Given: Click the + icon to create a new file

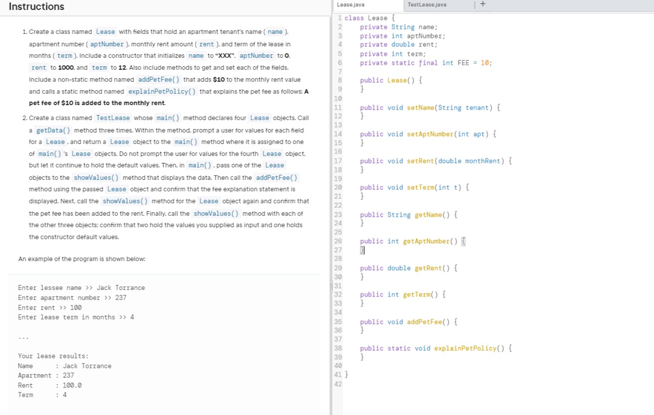Looking at the screenshot, I should (x=482, y=4).
